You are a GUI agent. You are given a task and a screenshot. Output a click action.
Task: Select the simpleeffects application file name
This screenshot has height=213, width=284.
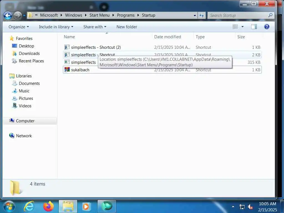point(83,62)
